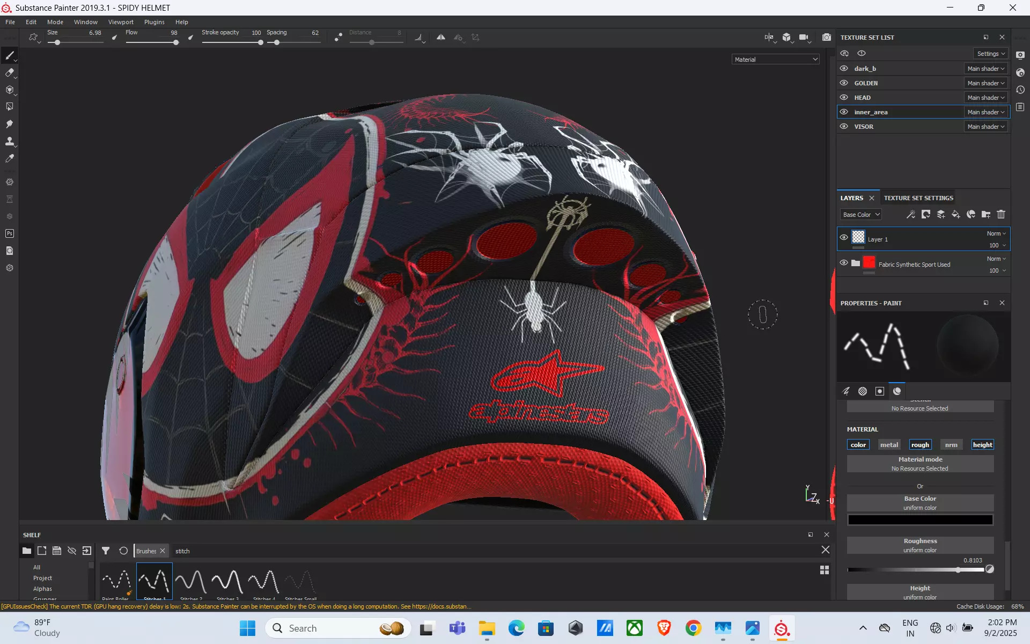Open the File menu
The image size is (1030, 644).
[x=10, y=22]
